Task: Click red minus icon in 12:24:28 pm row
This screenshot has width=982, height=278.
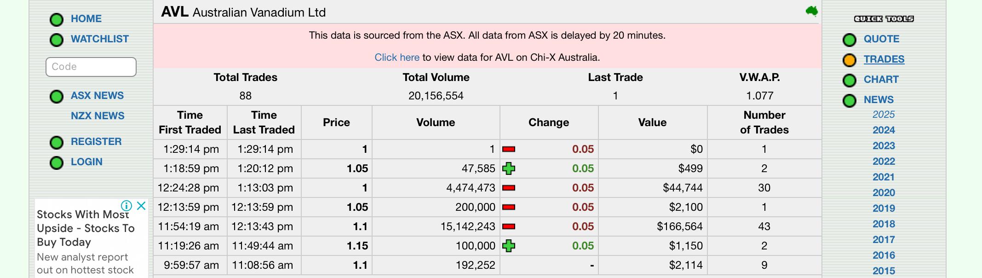Action: (x=509, y=188)
